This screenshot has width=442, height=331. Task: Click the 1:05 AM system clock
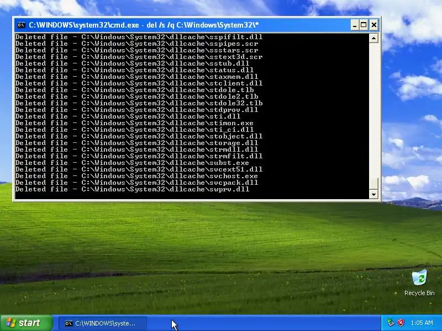pos(422,323)
